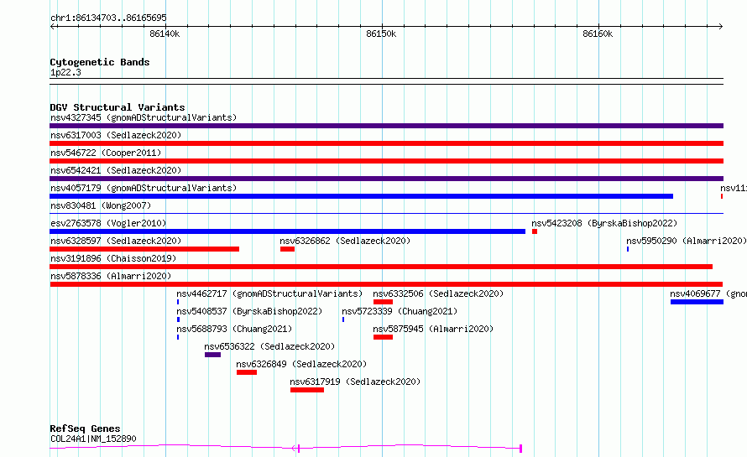Click the DGV Structural Variants heading

(118, 107)
